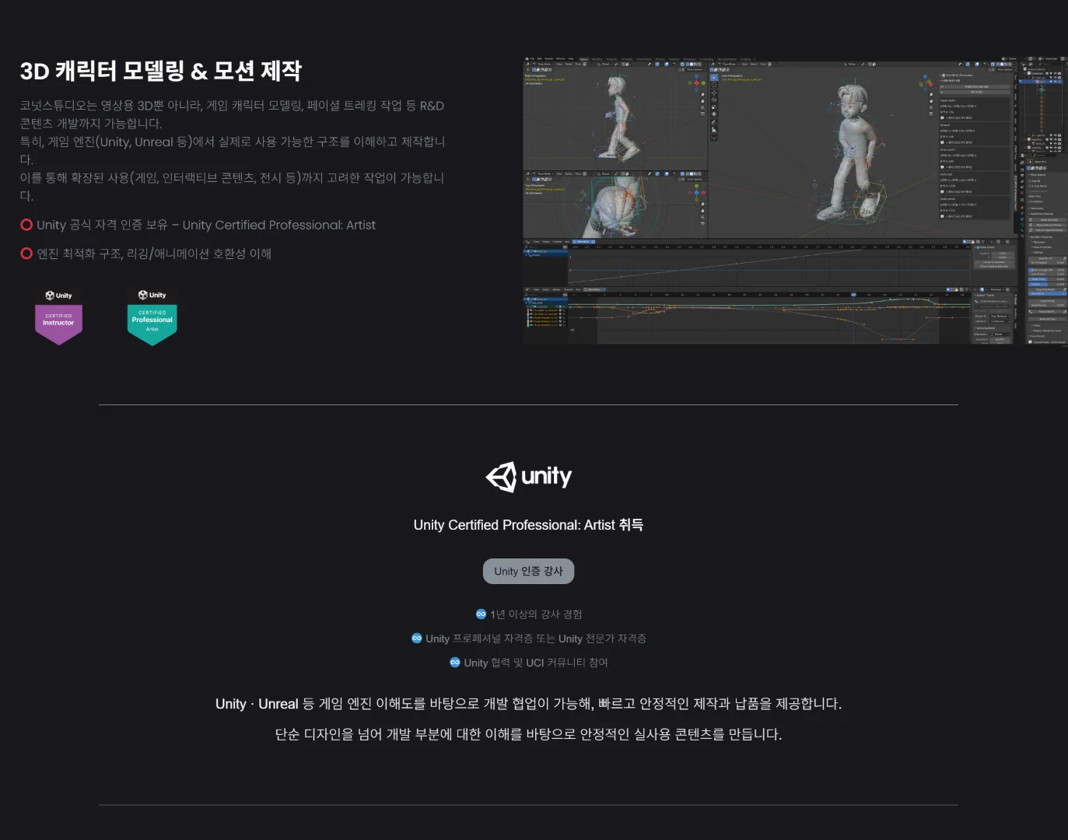Click the purple Unity Certified Instructor badge
The height and width of the screenshot is (840, 1068).
(x=58, y=316)
